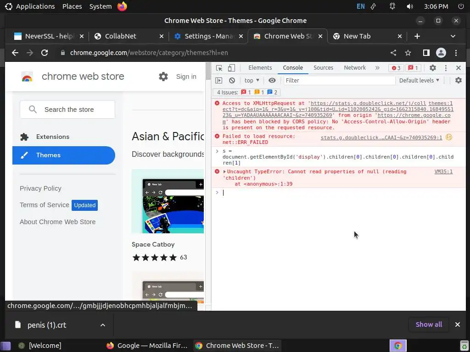470x352 pixels.
Task: Show more DevTools tabs via double chevron
Action: click(377, 68)
